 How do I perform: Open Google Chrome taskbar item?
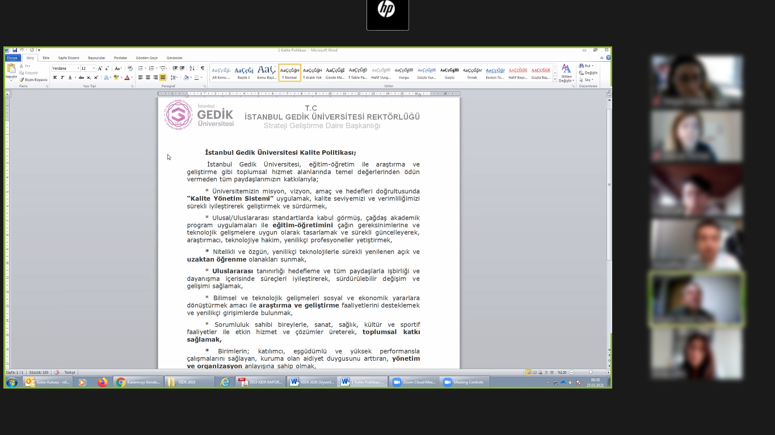(138, 382)
